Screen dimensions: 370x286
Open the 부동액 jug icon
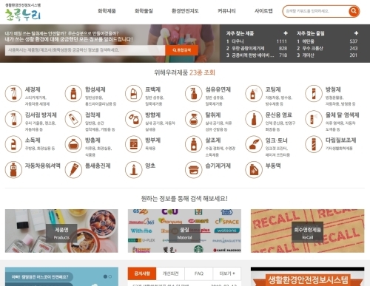tap(254, 170)
